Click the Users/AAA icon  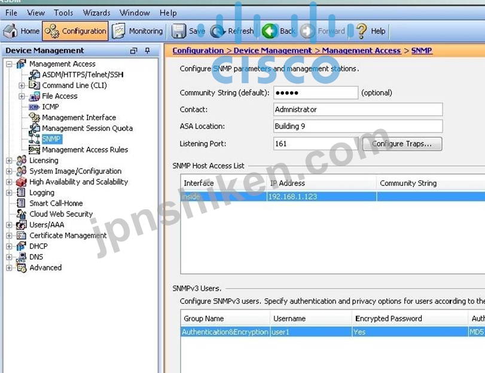22,225
